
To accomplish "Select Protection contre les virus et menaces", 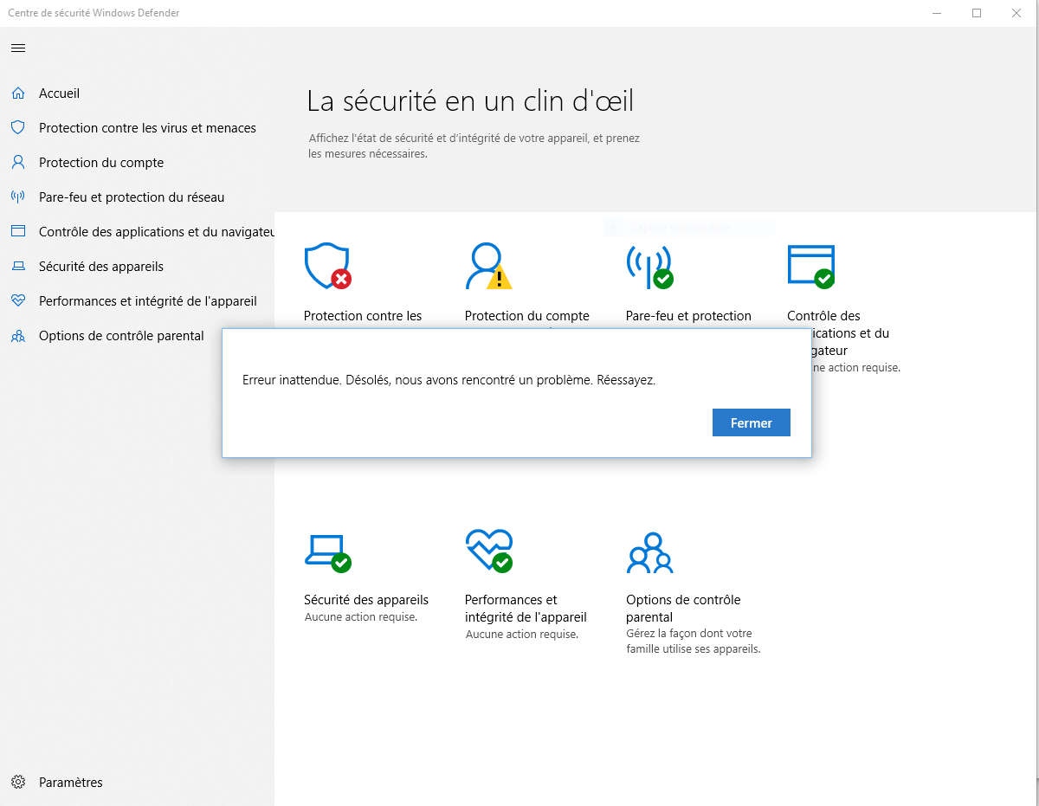I will (147, 128).
